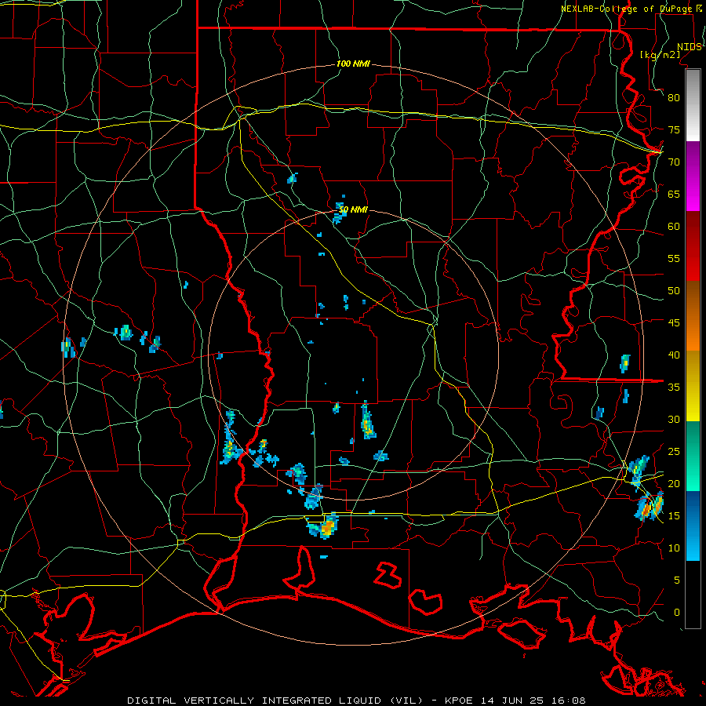Image resolution: width=706 pixels, height=706 pixels.
Task: Click the 70 value on the VIL scale
Action: coord(674,162)
